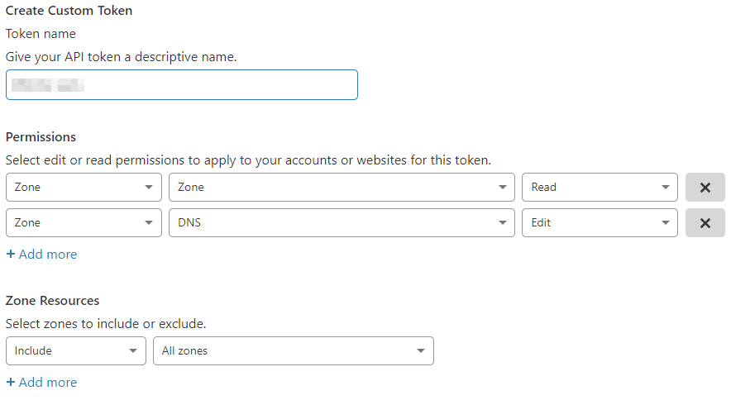Click the caret arrow on Include dropdown
Viewport: 750px width, 400px height.
coord(133,351)
